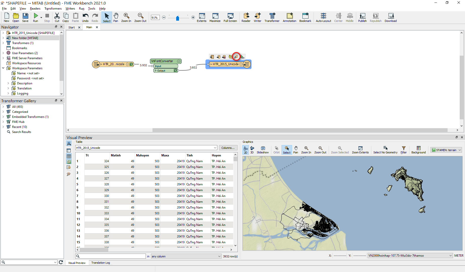Image resolution: width=465 pixels, height=272 pixels.
Task: Open the Tools menu
Action: [x=91, y=9]
